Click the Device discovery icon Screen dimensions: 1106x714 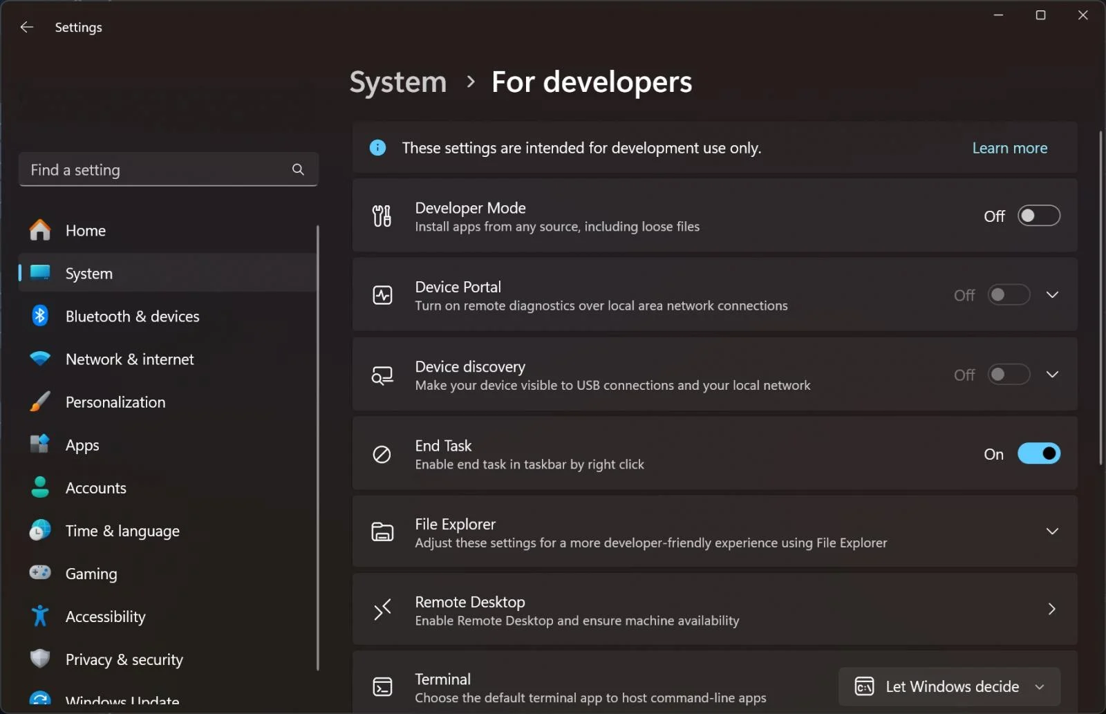pyautogui.click(x=381, y=375)
